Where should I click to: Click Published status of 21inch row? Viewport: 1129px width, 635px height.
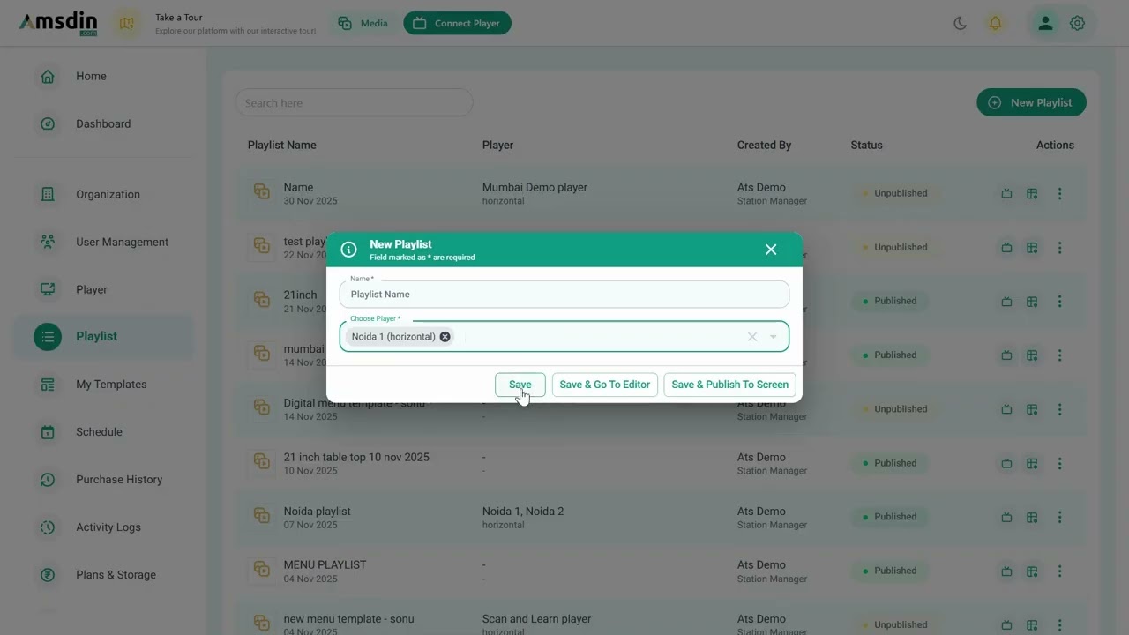pos(890,302)
